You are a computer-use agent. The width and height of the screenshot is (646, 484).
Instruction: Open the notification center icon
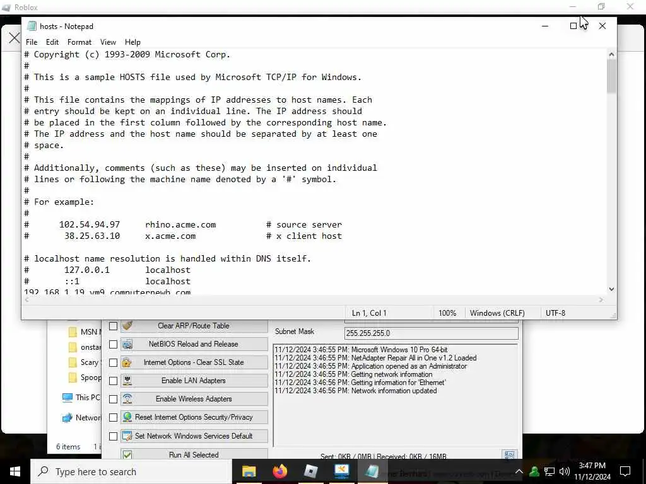click(x=625, y=471)
